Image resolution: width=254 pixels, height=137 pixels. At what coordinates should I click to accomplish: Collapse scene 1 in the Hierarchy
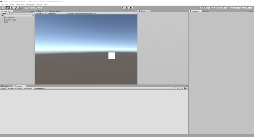[1, 16]
